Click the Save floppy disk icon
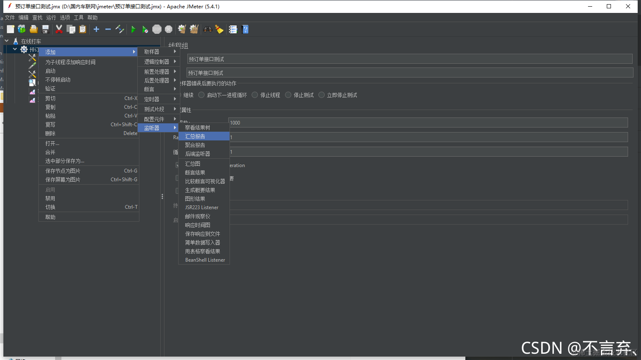 pos(45,29)
